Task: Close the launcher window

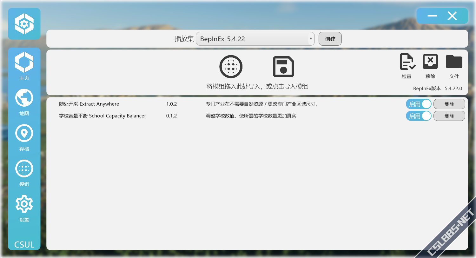Action: pyautogui.click(x=452, y=16)
